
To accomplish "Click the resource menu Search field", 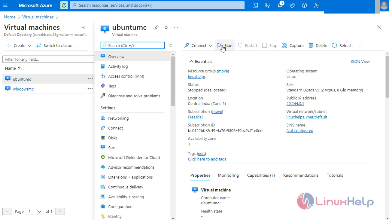I will 133,45.
